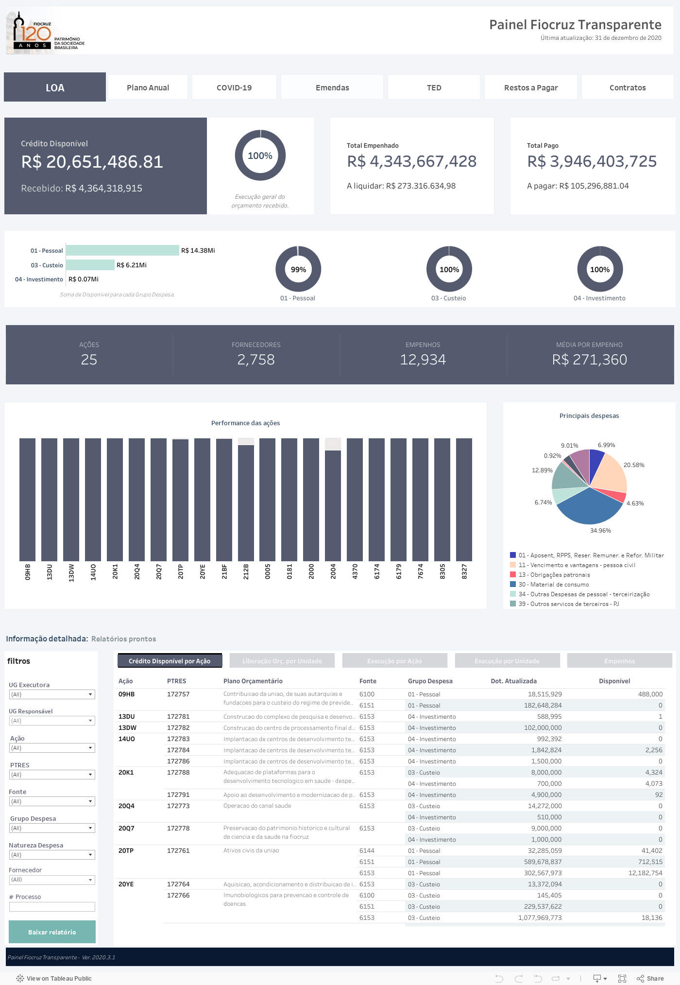Enter full screen with the Full Screen icon

coord(622,978)
